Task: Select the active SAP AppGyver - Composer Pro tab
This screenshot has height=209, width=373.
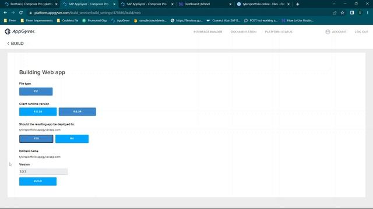Action: pos(88,4)
